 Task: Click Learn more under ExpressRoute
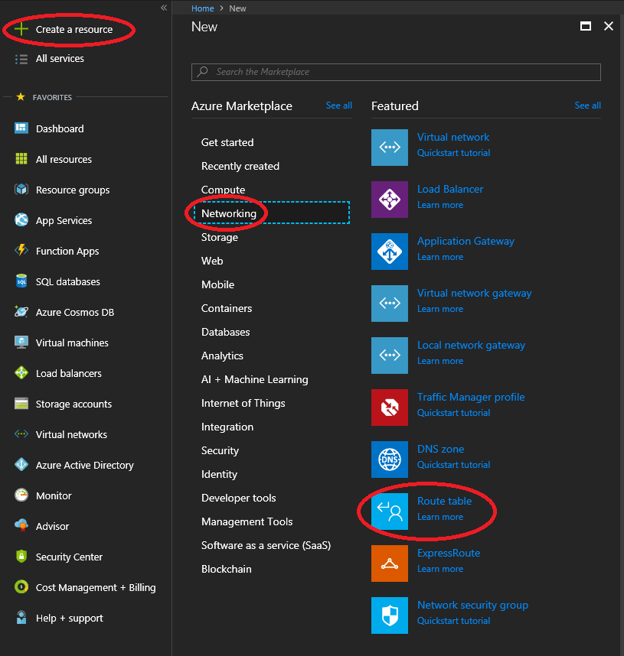pos(440,569)
